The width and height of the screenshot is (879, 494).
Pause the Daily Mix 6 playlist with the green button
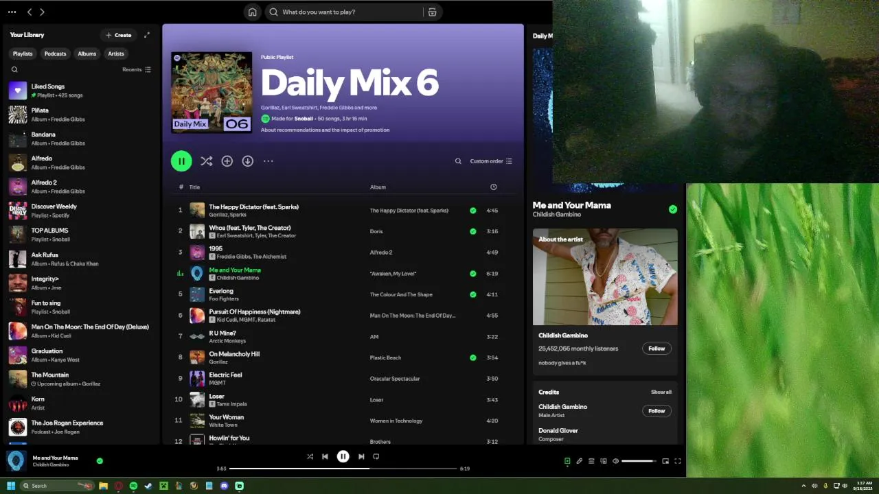point(181,161)
